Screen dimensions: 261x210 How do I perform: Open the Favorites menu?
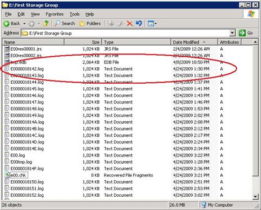tap(55, 14)
